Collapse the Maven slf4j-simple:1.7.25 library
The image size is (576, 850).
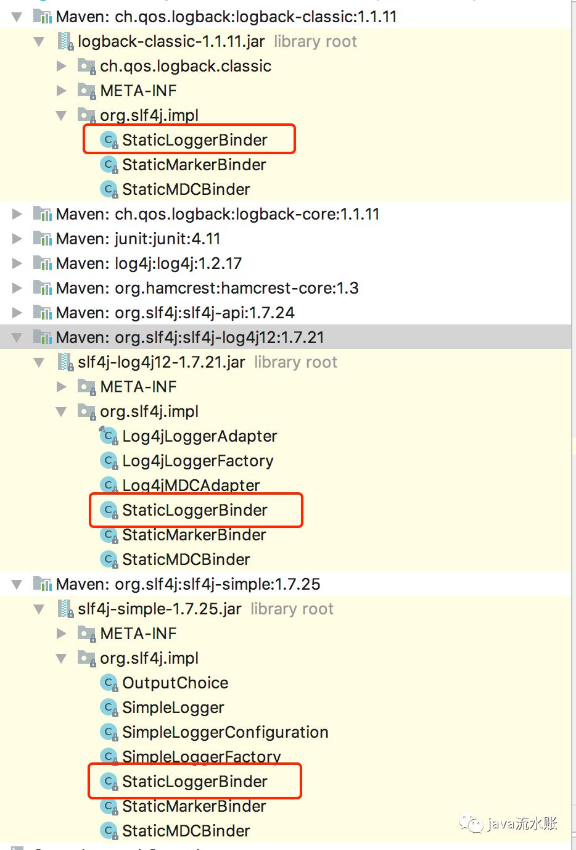(x=17, y=584)
